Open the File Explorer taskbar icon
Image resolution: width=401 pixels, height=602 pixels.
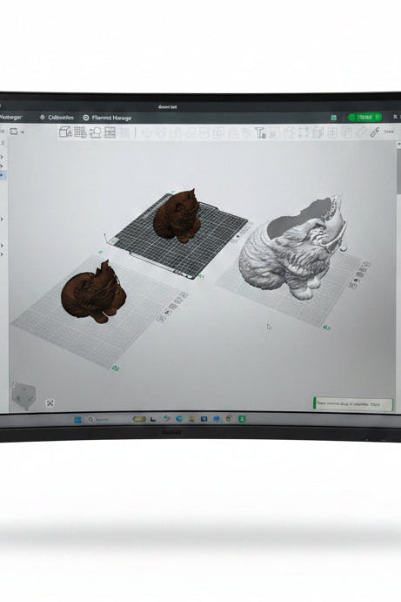tap(191, 419)
